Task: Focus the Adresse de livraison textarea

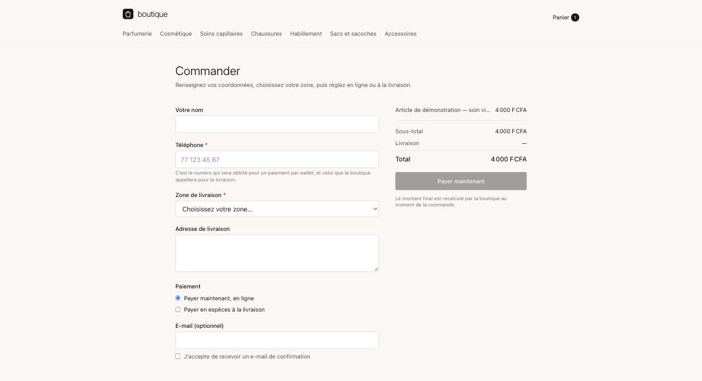Action: 277,253
